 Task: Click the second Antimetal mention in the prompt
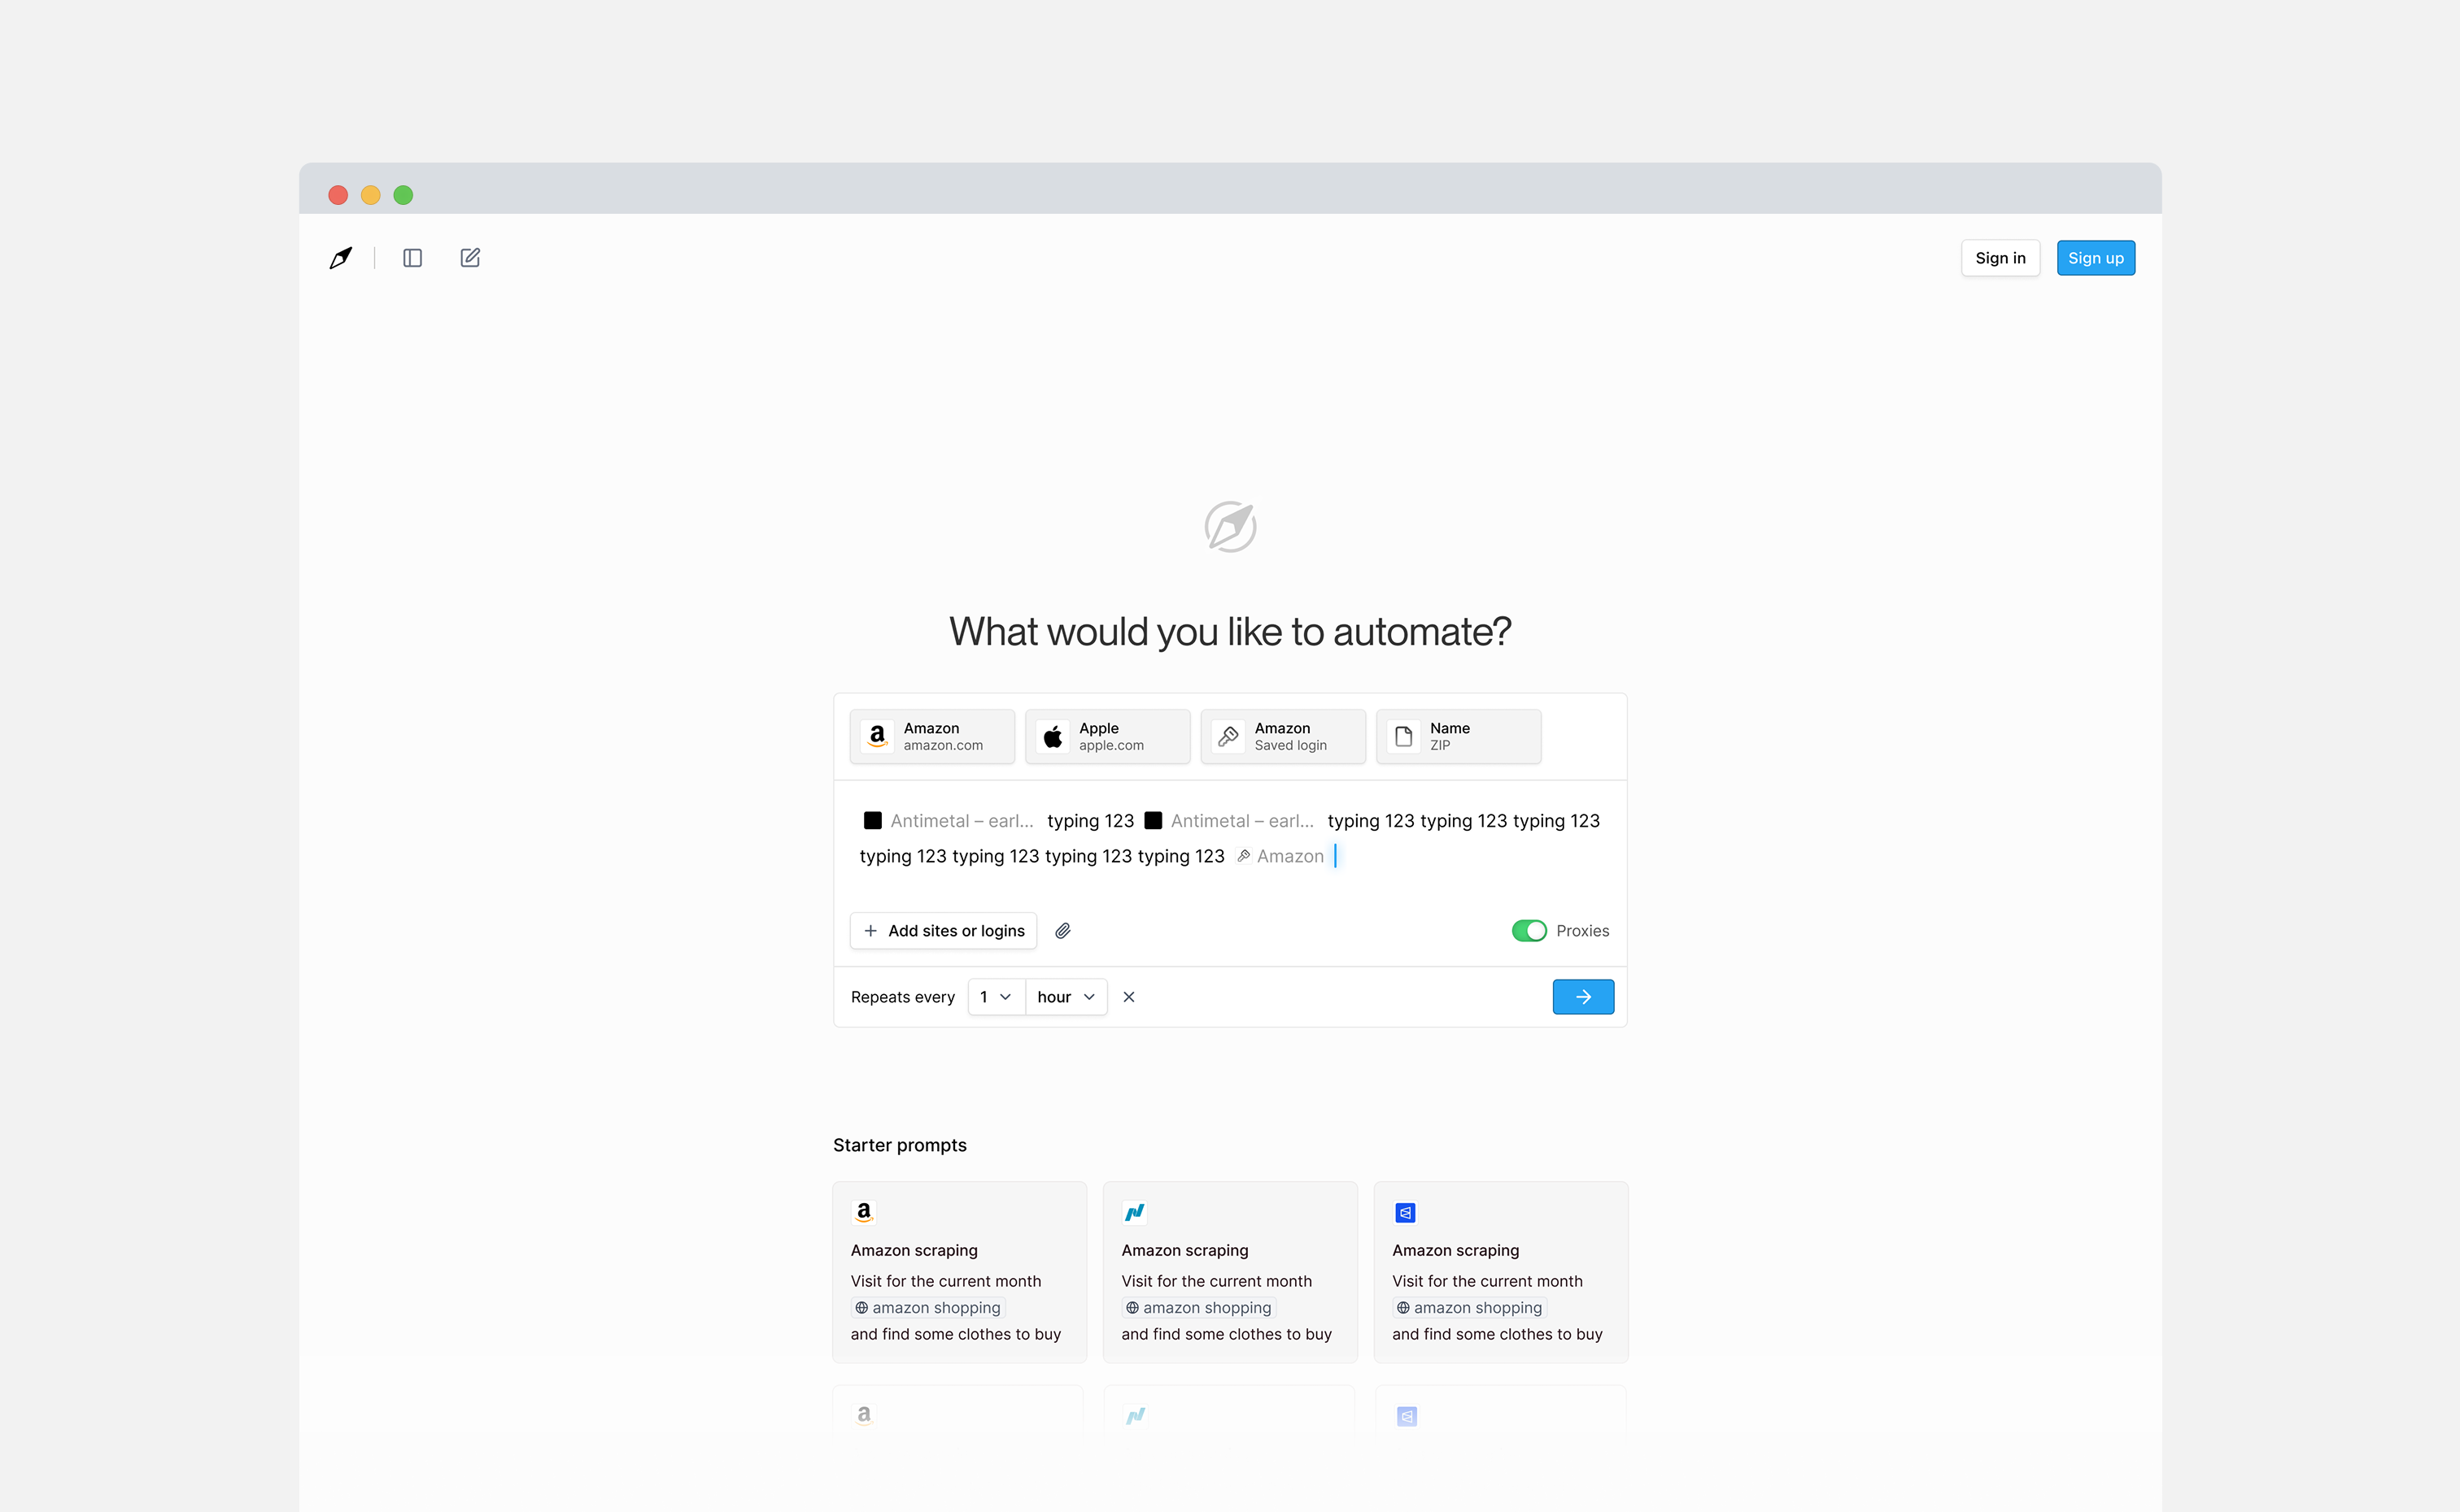(1228, 821)
